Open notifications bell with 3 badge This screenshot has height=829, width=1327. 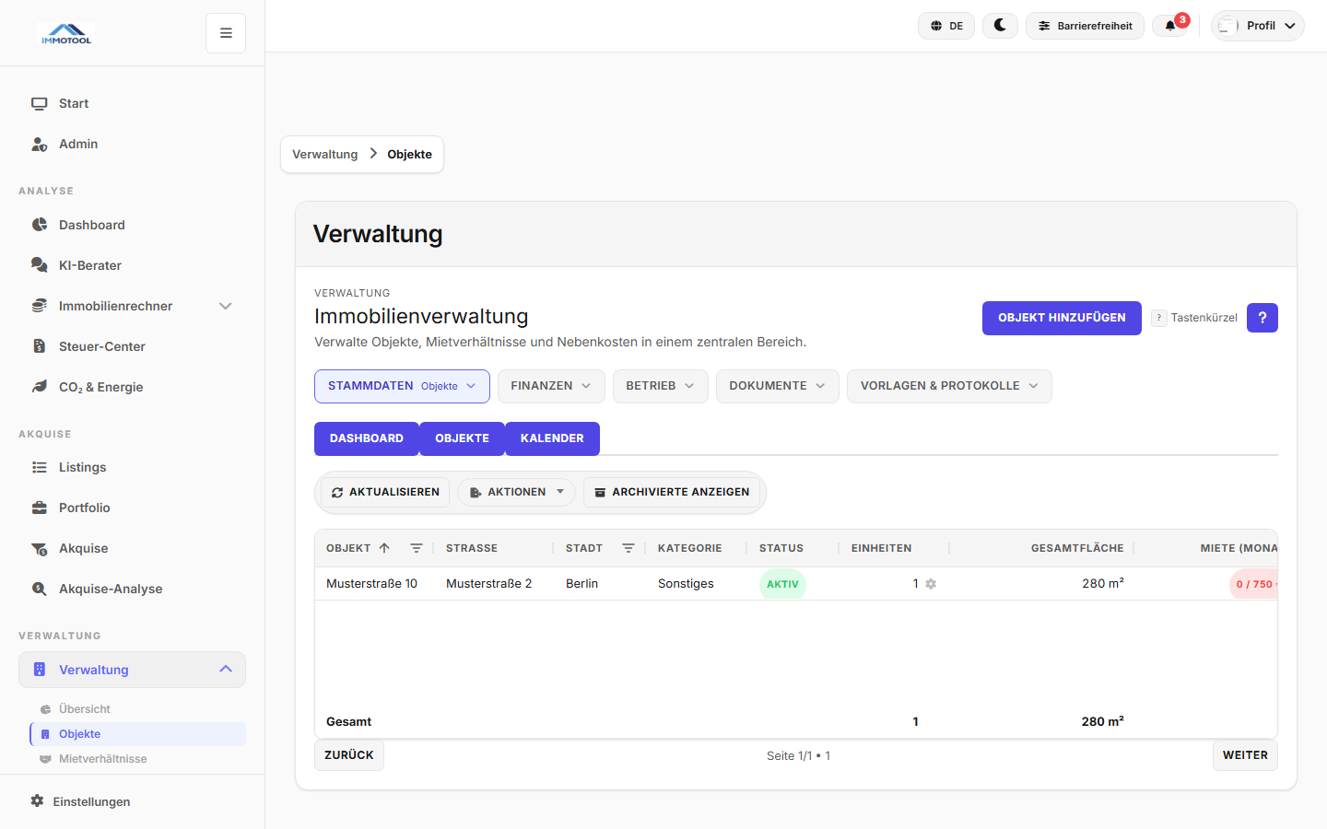(1170, 26)
